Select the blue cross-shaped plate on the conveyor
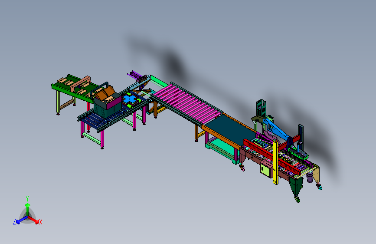The image size is (376, 244). tap(130, 99)
